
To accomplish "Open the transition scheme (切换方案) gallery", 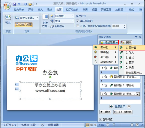I will (x=45, y=21).
